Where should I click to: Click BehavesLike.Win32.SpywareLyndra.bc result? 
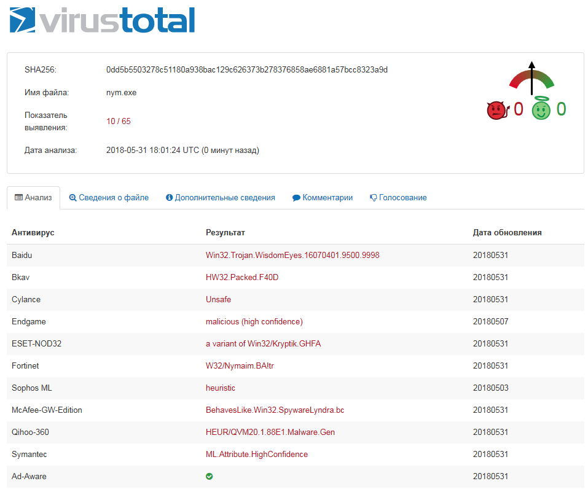click(x=275, y=410)
